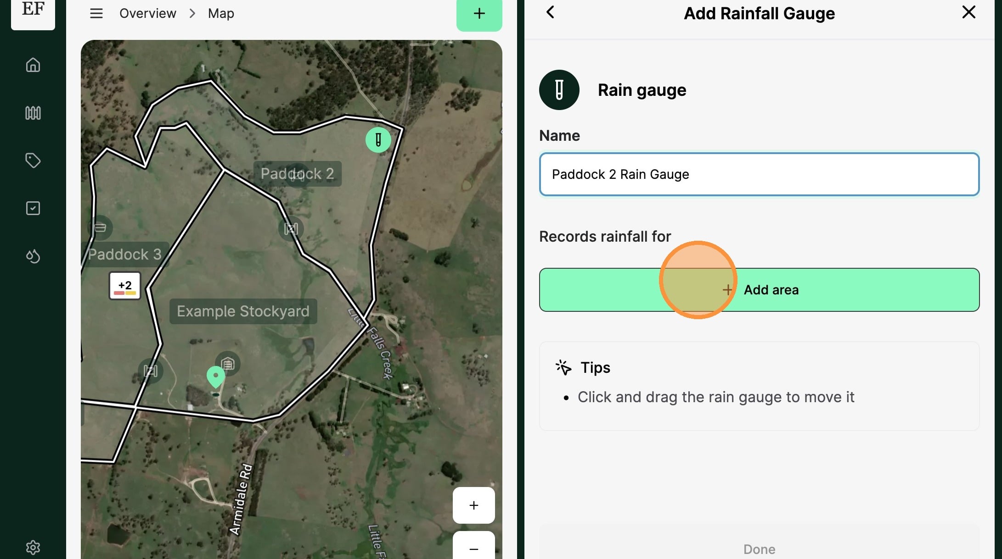
Task: Open the paddocks fence icon in sidebar
Action: coord(33,113)
